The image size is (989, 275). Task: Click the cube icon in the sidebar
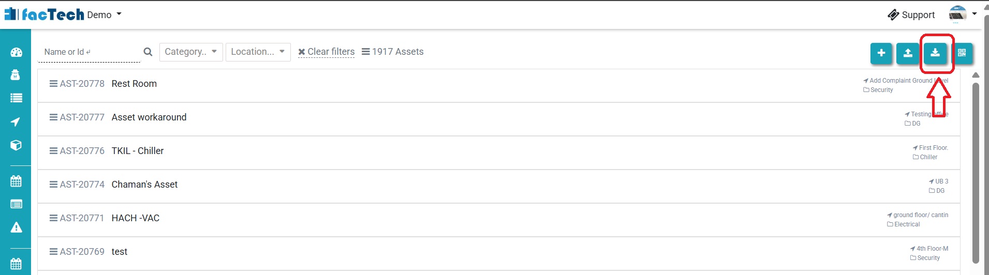click(16, 145)
